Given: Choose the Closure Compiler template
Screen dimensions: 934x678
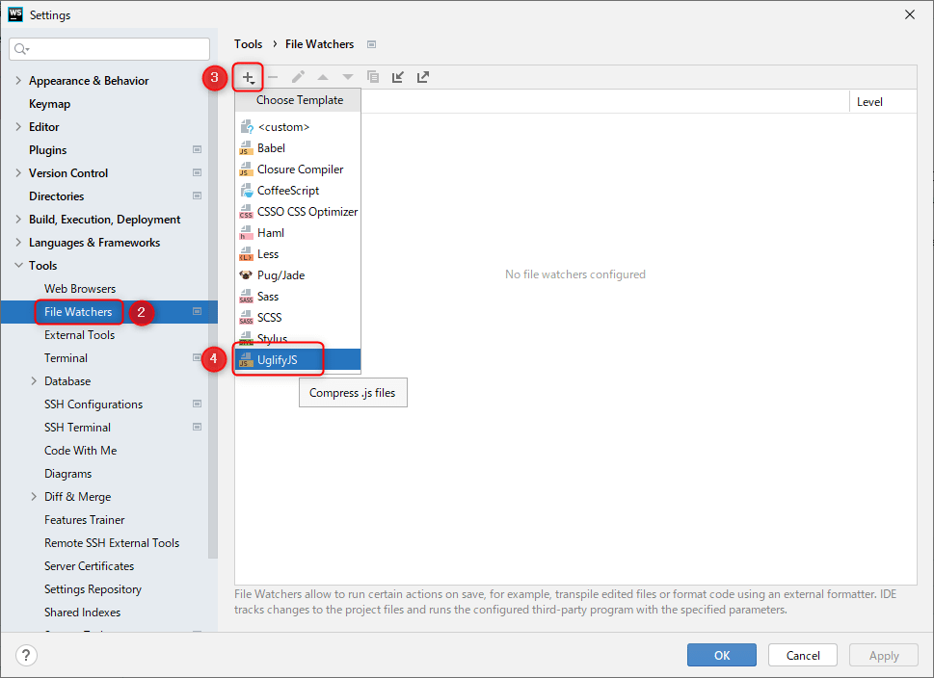Looking at the screenshot, I should [x=298, y=169].
